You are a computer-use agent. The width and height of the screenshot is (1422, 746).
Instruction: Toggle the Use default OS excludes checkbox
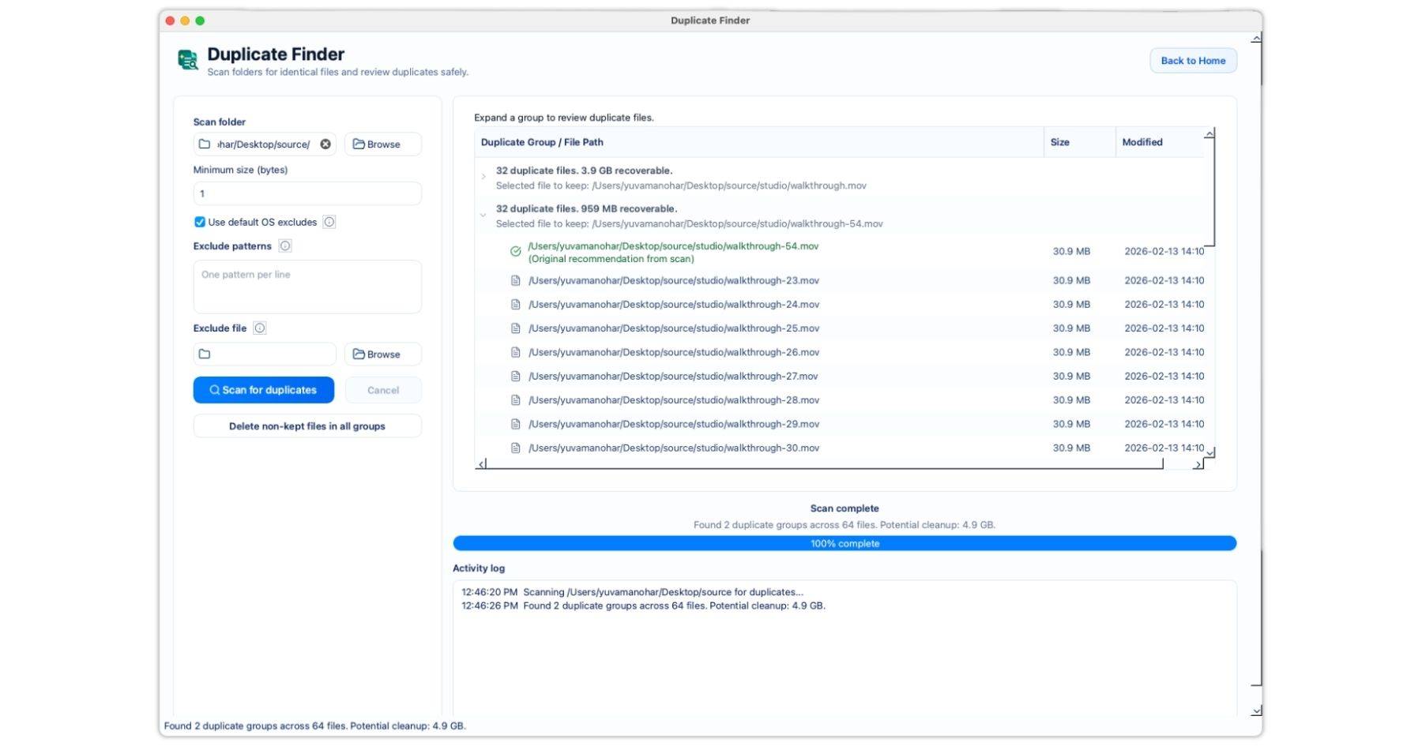200,222
